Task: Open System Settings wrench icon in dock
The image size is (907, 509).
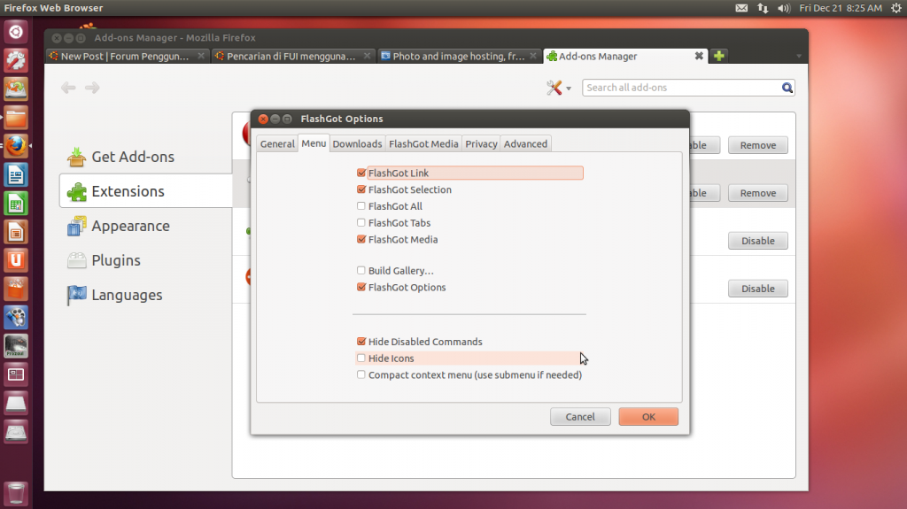Action: coord(16,61)
